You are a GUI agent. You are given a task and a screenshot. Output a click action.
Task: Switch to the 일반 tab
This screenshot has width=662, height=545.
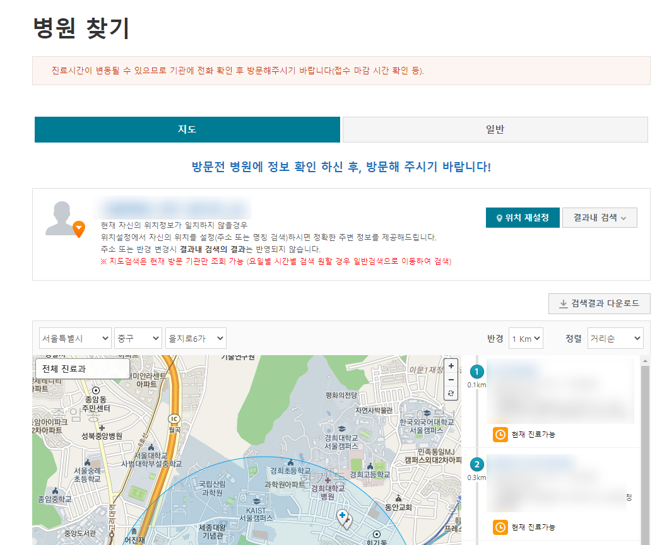click(495, 129)
